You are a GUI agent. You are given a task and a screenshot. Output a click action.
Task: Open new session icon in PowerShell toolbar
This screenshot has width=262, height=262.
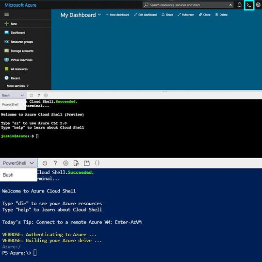[x=87, y=163]
